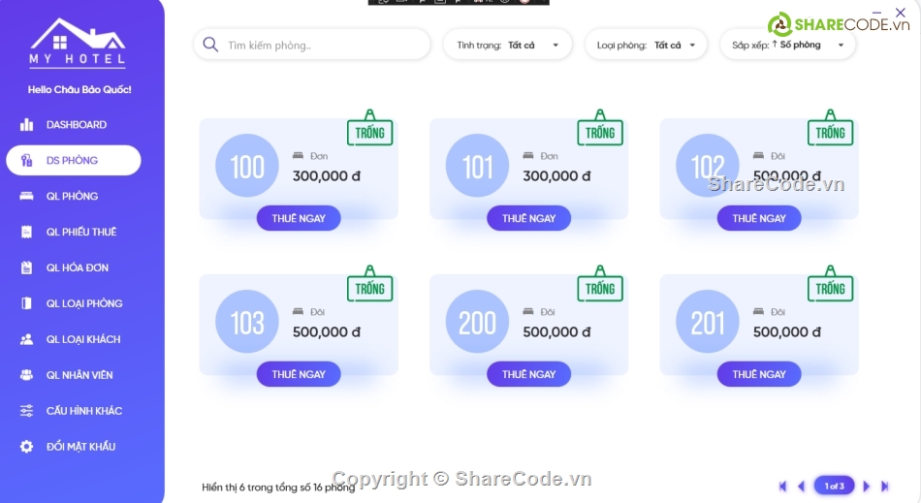Viewport: 921px width, 503px height.
Task: Expand the Loại phòng room type dropdown
Action: [647, 45]
